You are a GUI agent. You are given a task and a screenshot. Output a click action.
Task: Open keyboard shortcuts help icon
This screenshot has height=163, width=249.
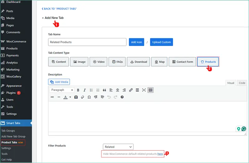coord(122,97)
